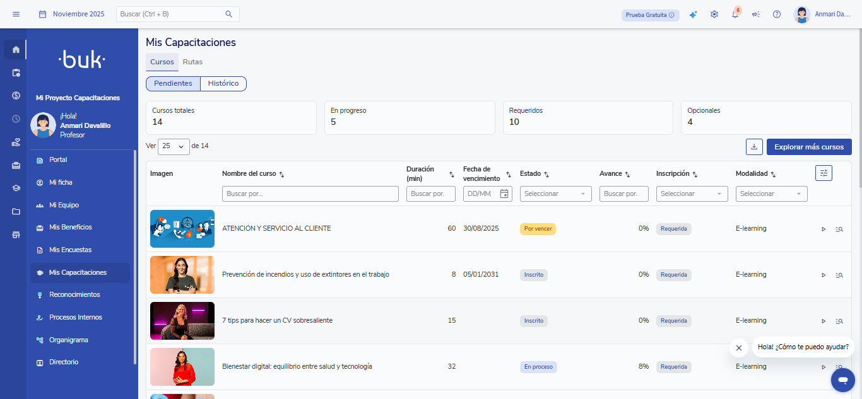Screen dimensions: 862x399
Task: Select the Pendientes toggle
Action: point(173,84)
